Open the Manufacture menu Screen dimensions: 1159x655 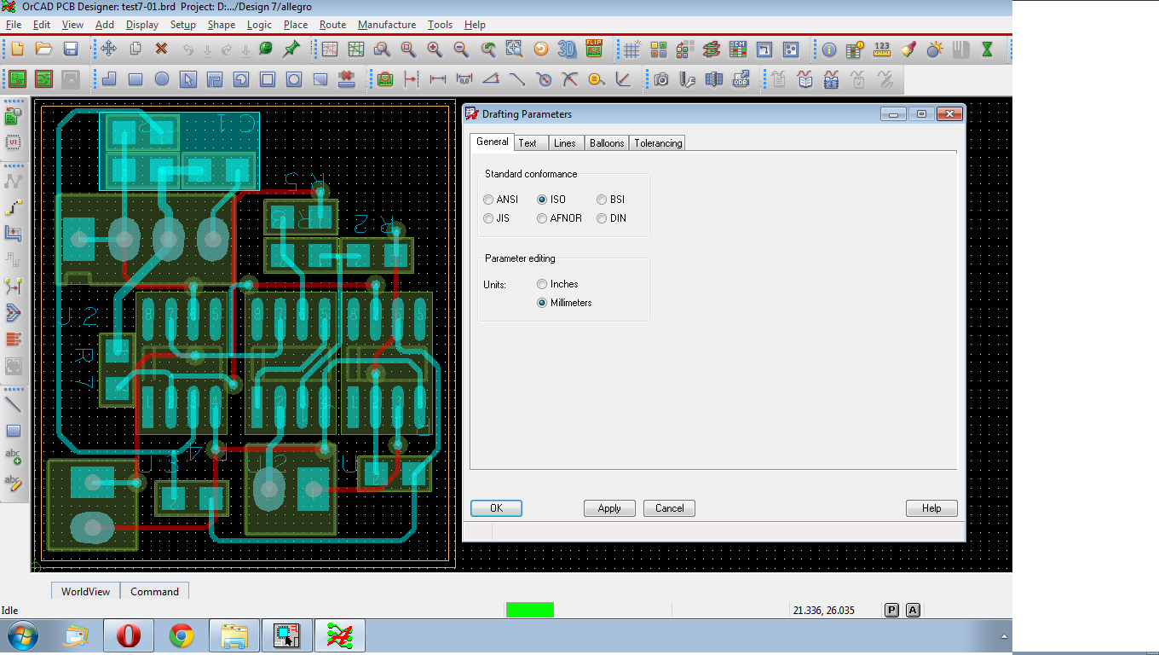(x=387, y=25)
